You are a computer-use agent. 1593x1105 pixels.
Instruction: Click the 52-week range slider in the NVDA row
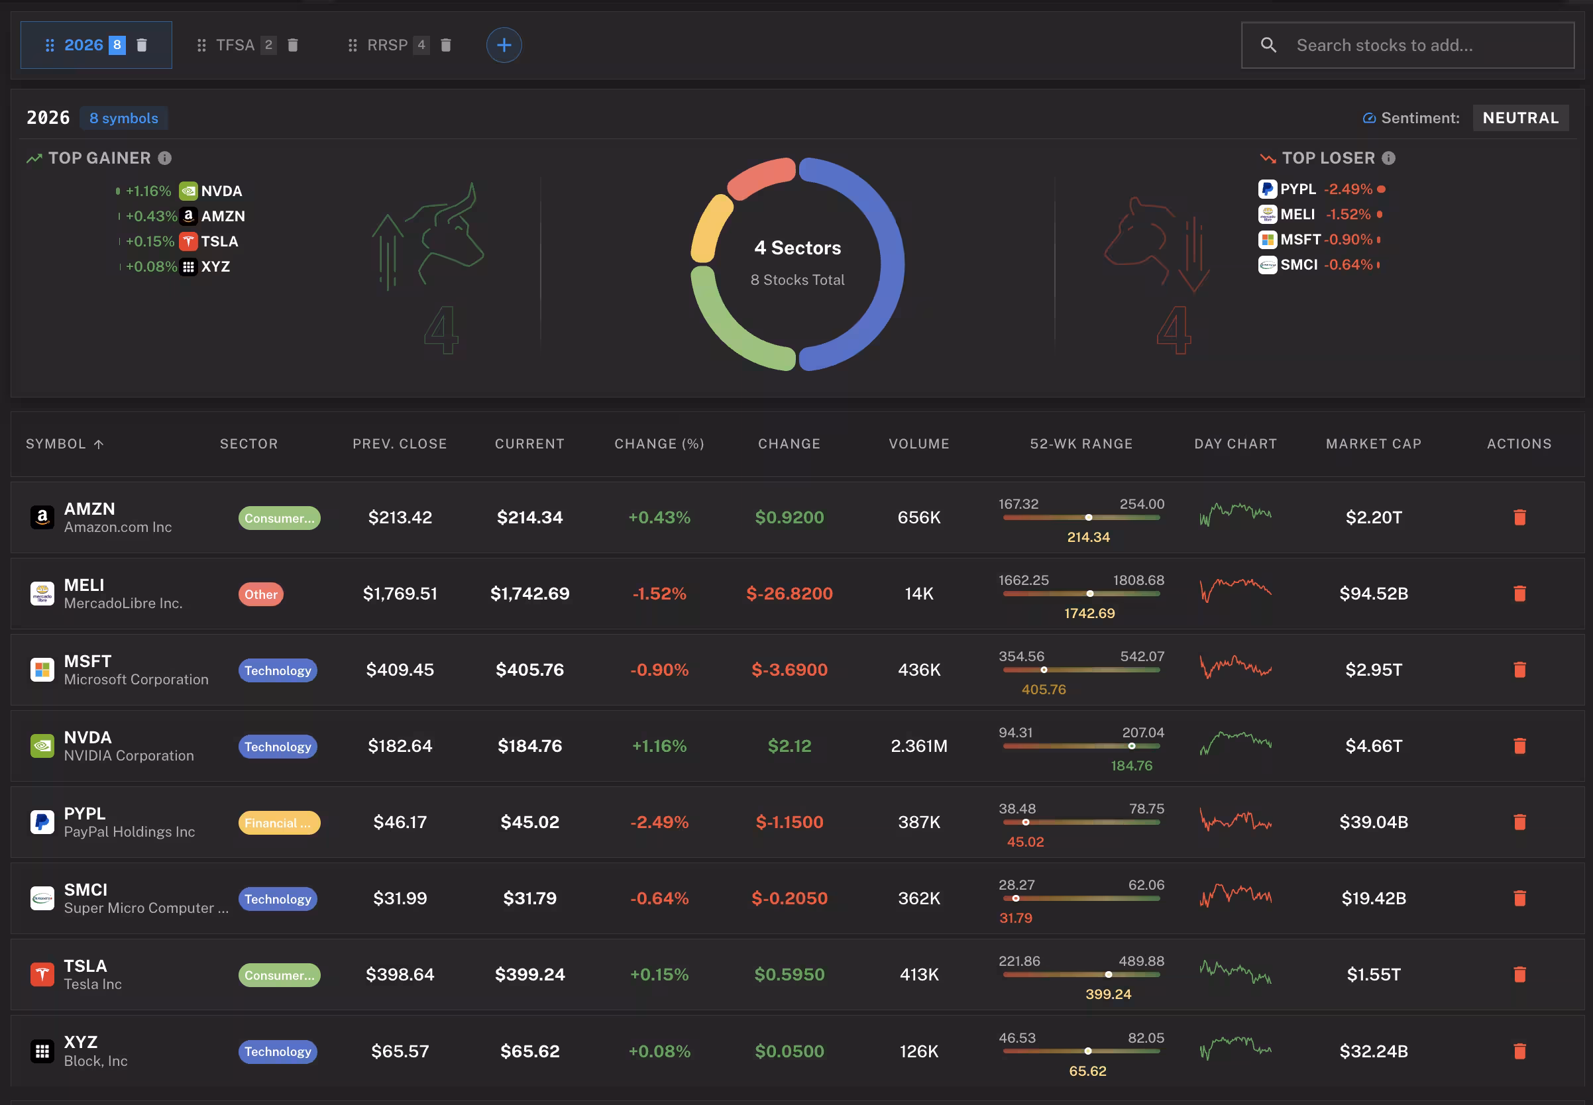(1081, 747)
